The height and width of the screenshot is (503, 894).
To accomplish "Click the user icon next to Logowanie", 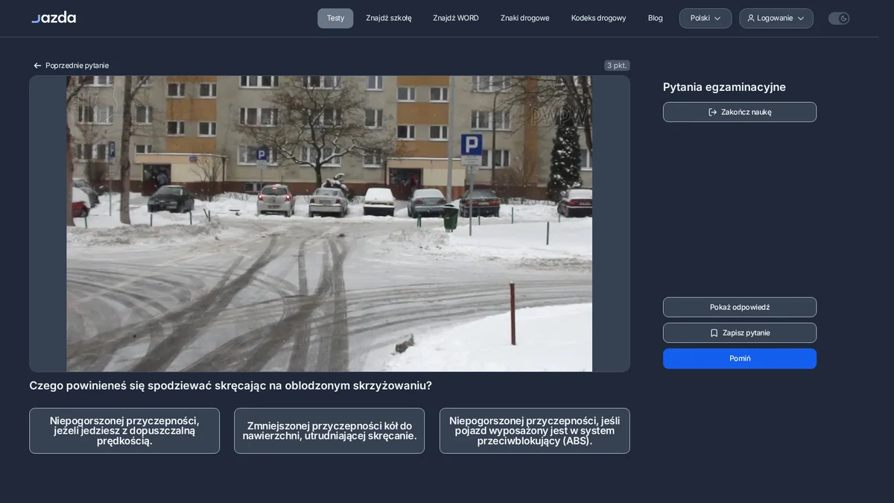I will pos(751,18).
